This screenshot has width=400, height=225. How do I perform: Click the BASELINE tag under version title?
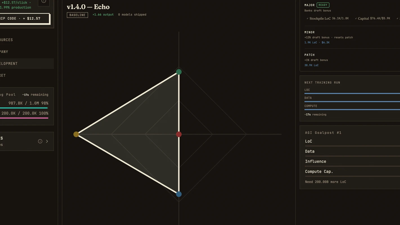click(77, 15)
